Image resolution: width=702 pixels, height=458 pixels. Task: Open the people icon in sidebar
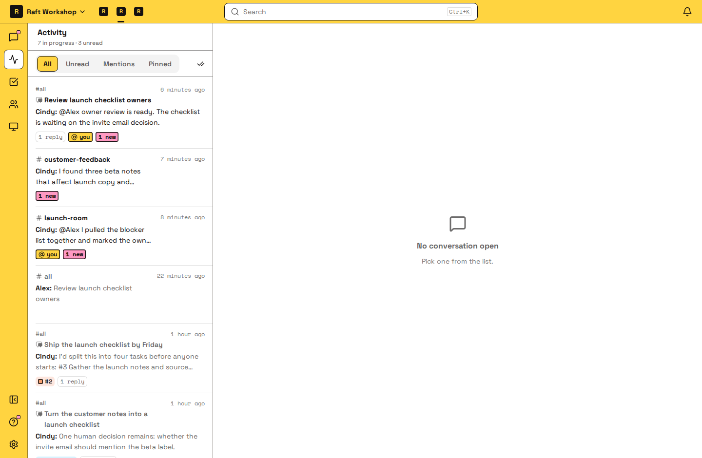click(x=14, y=104)
